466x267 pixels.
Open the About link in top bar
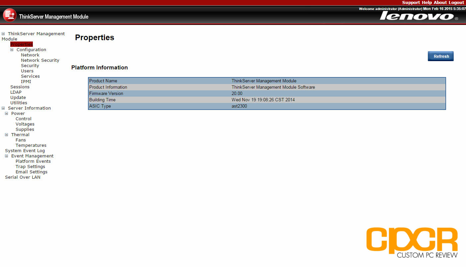(440, 3)
